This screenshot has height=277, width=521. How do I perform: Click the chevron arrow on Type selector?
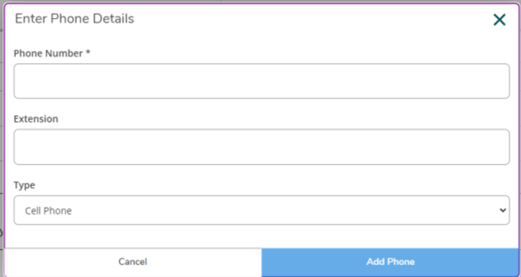[x=502, y=211]
